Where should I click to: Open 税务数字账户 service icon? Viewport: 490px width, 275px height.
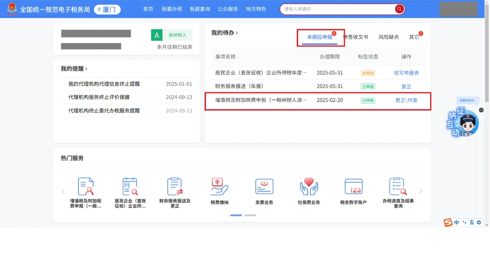point(353,187)
